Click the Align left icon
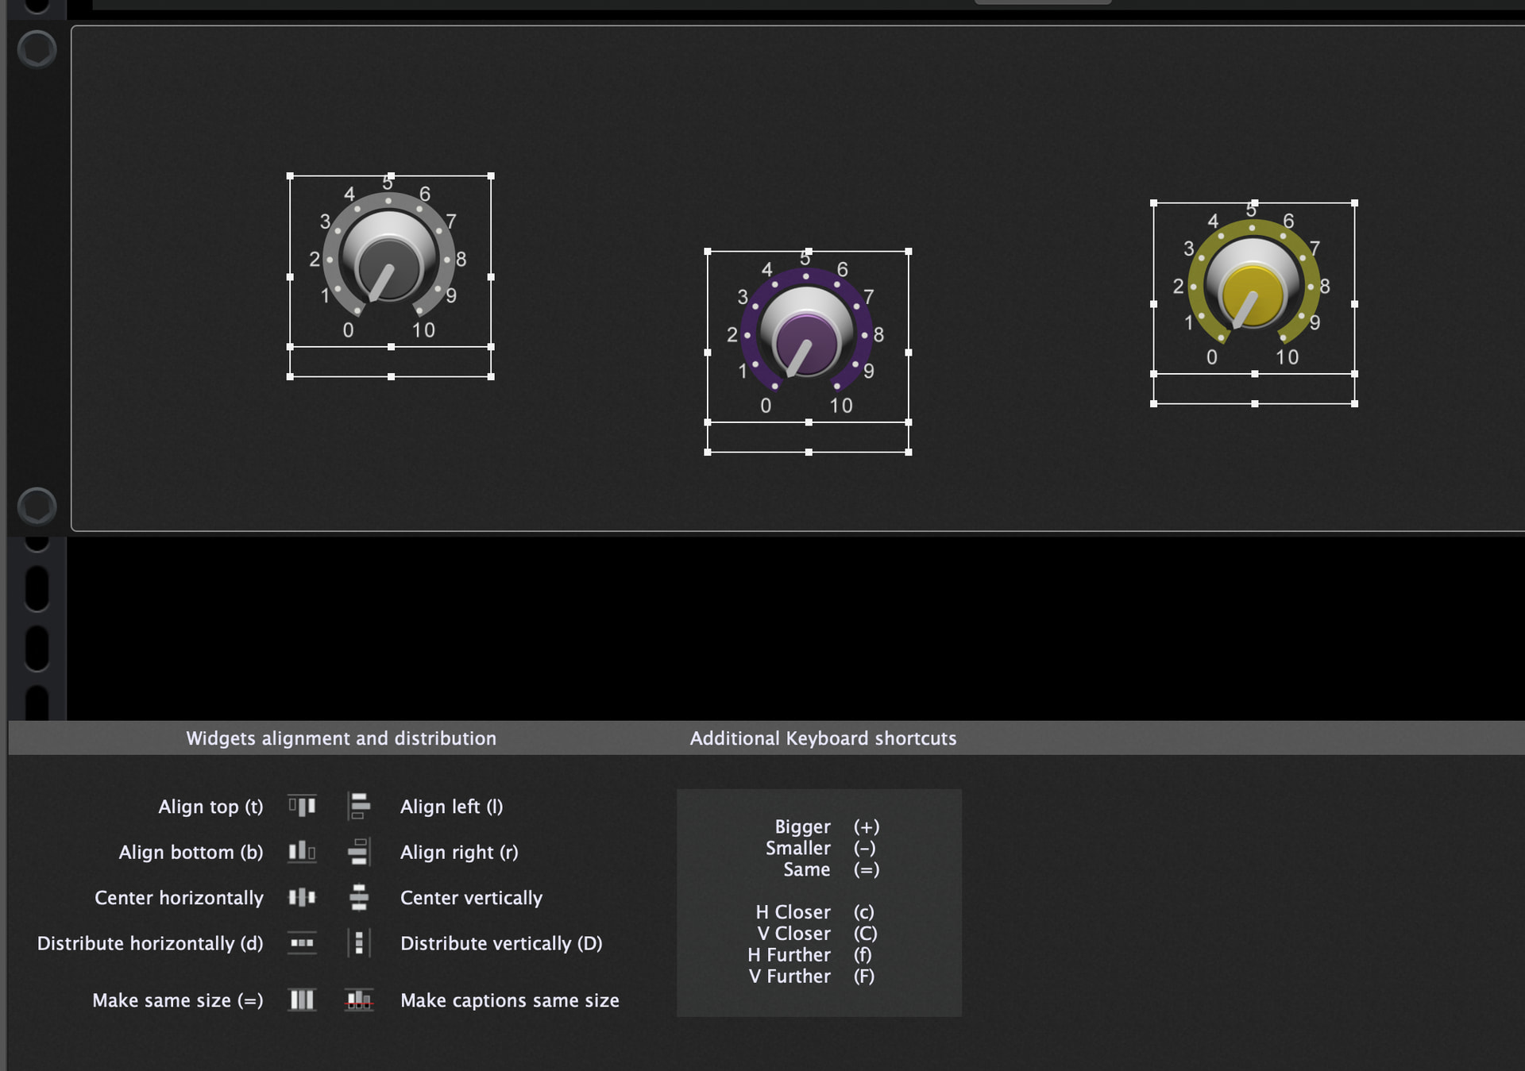Image resolution: width=1525 pixels, height=1071 pixels. tap(359, 807)
